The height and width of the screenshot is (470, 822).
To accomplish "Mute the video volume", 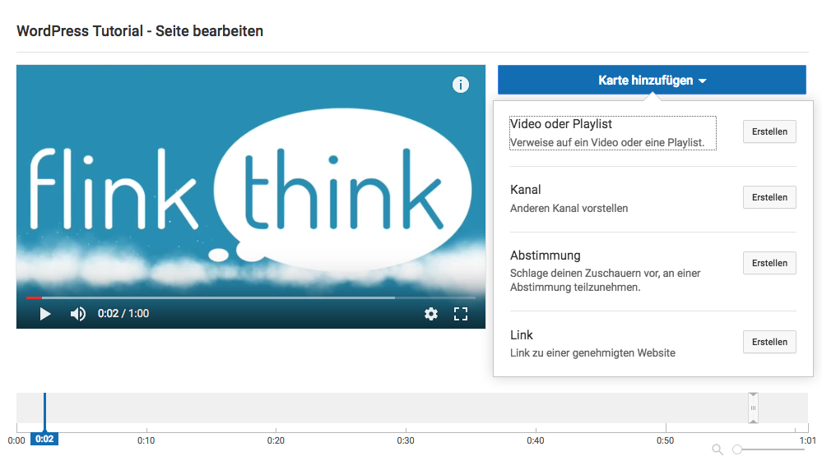I will (x=78, y=314).
